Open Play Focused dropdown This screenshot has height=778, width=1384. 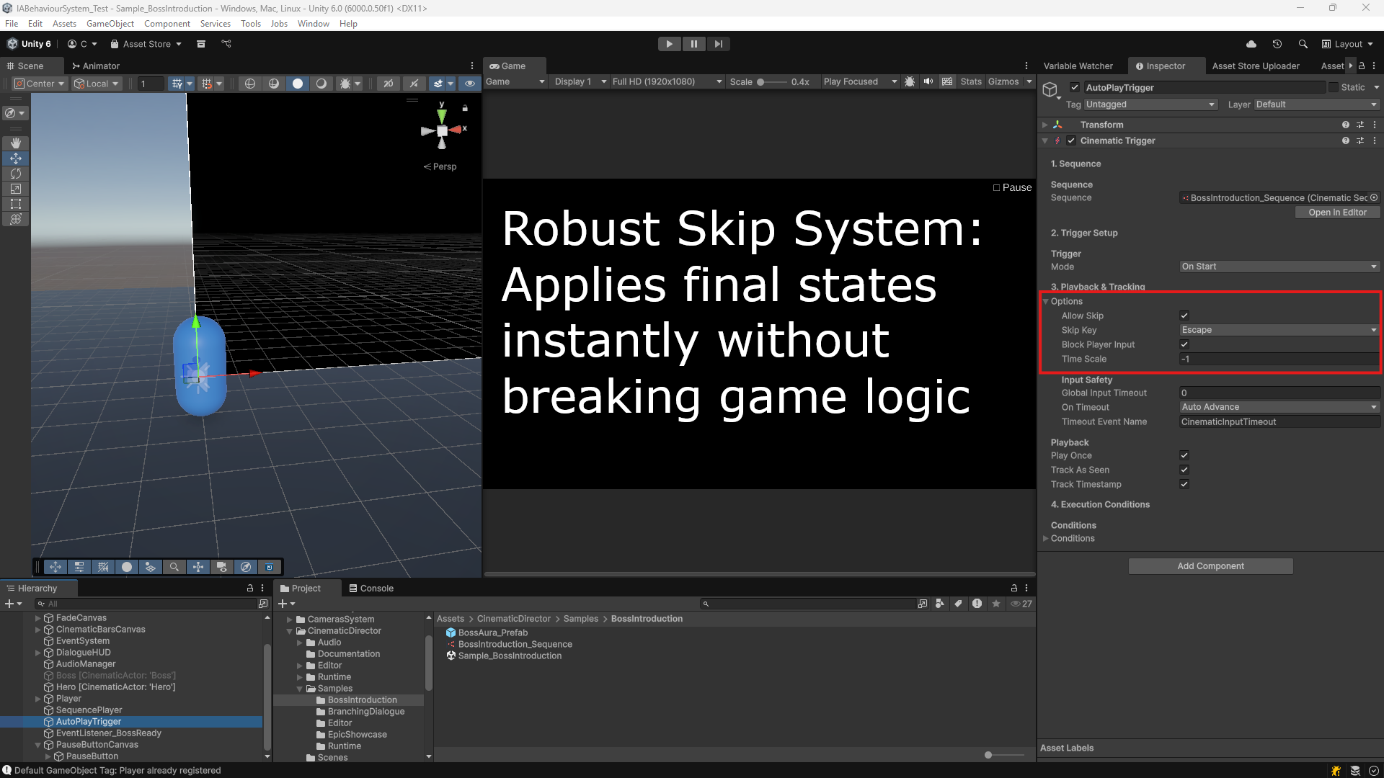[860, 81]
